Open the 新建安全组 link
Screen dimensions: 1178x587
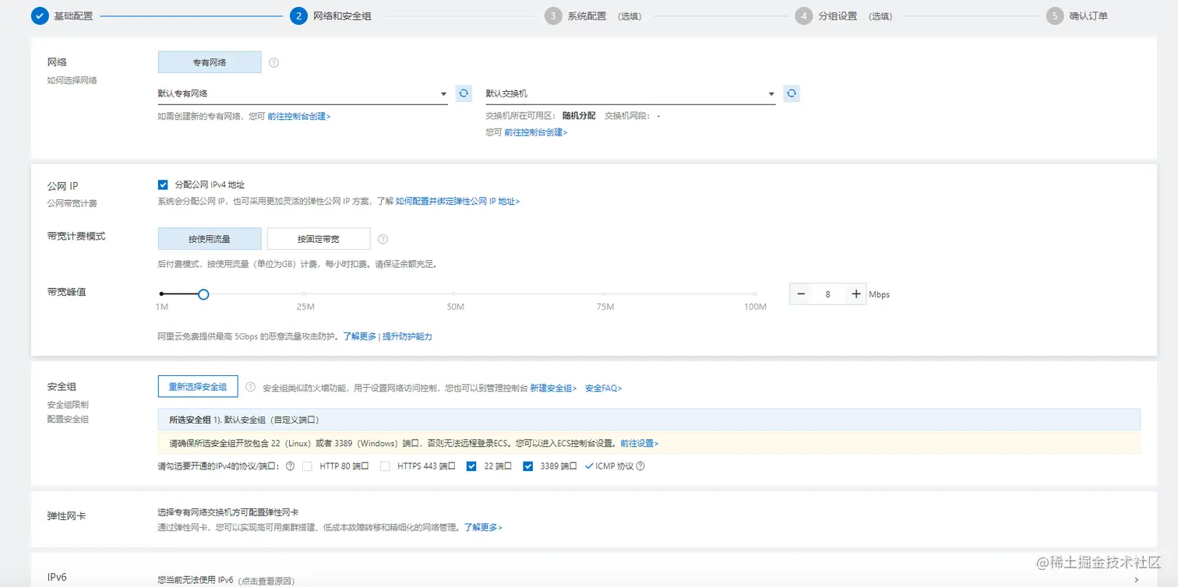pos(554,388)
